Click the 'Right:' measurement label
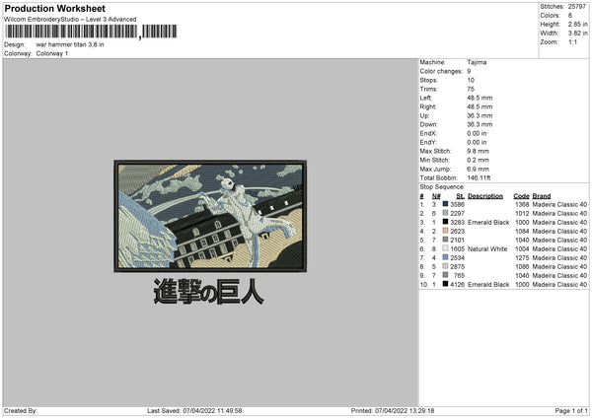This screenshot has width=592, height=418. click(x=428, y=106)
